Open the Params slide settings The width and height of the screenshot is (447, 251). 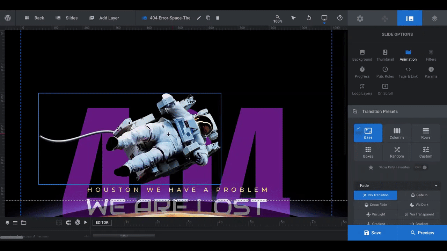[431, 73]
